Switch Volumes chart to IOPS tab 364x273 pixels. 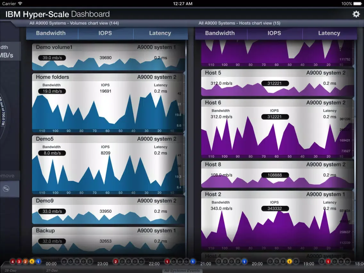point(105,33)
